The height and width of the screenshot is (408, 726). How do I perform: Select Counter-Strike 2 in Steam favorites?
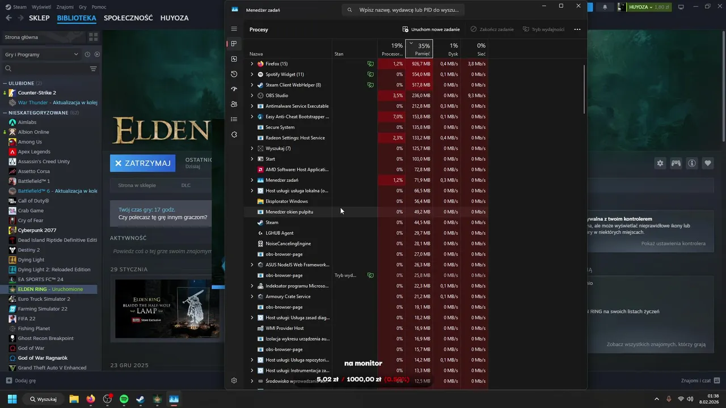tap(37, 93)
